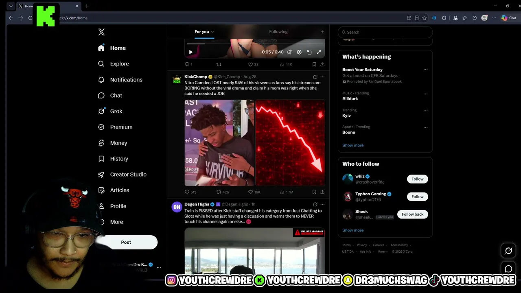
Task: Open options for the Boone trend
Action: tap(425, 127)
